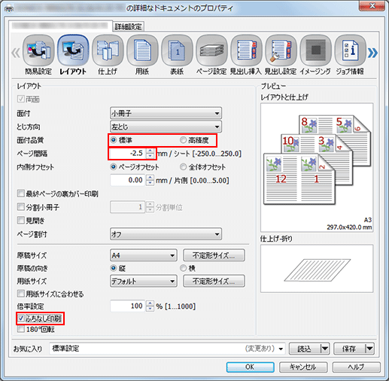Expand the 読込 button arrow
Image resolution: width=389 pixels, height=381 pixels.
[x=325, y=349]
